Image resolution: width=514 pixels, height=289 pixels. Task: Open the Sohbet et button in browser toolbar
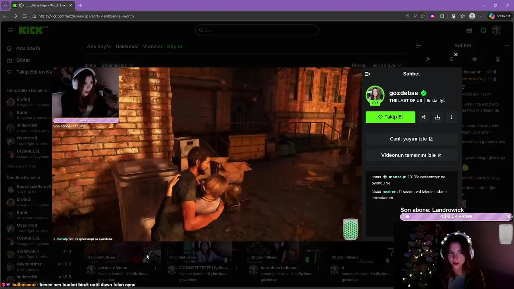(x=500, y=16)
